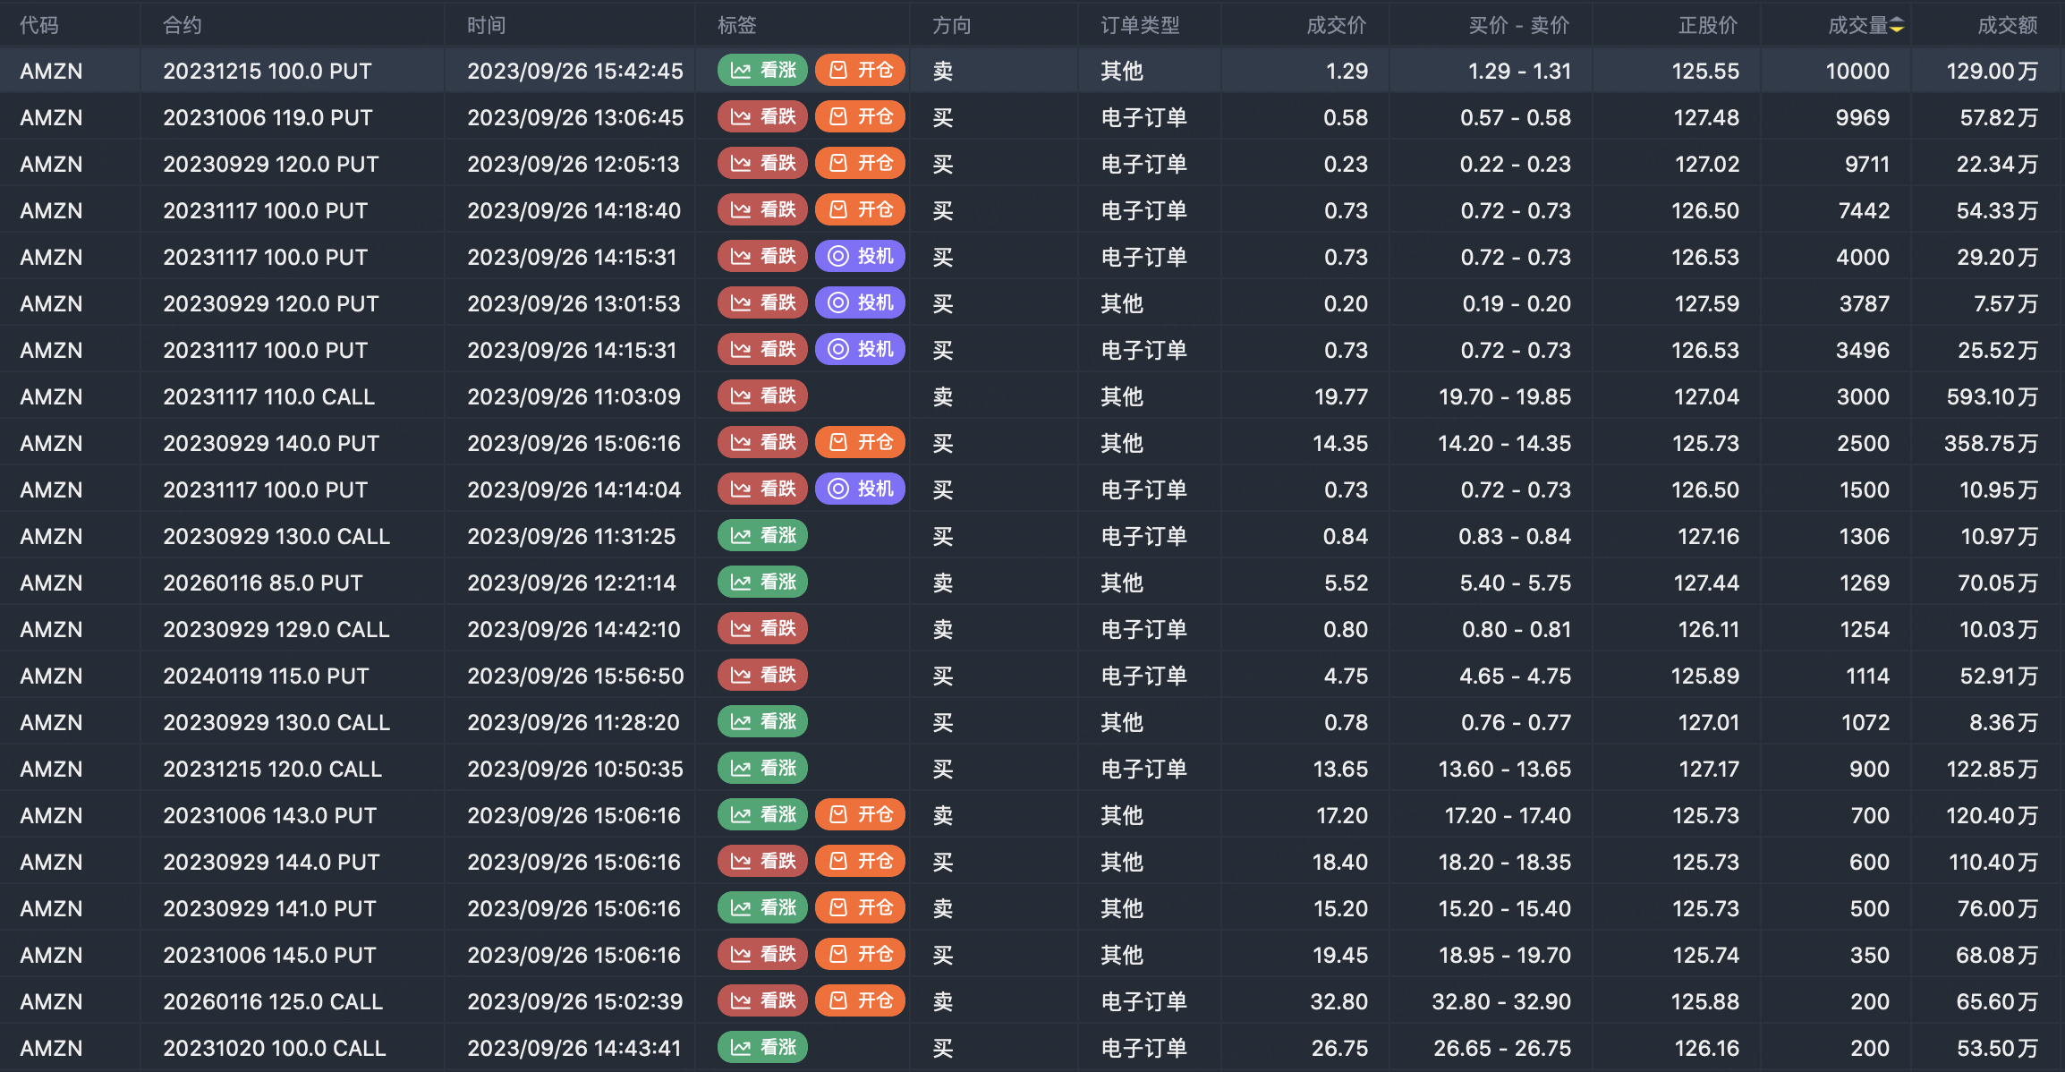2065x1072 pixels.
Task: Click 开仓 tag in 20231215 100.0 PUT row
Action: click(x=860, y=70)
